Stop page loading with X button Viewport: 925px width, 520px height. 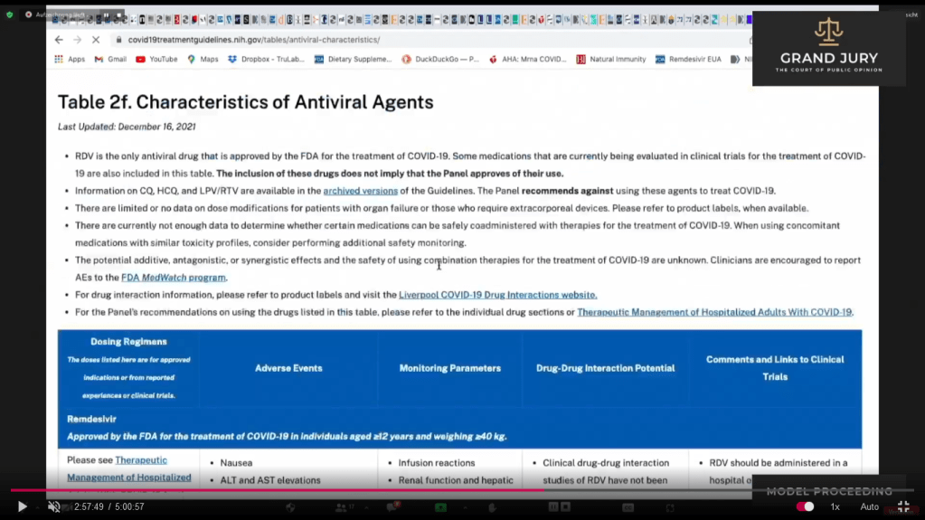point(96,40)
